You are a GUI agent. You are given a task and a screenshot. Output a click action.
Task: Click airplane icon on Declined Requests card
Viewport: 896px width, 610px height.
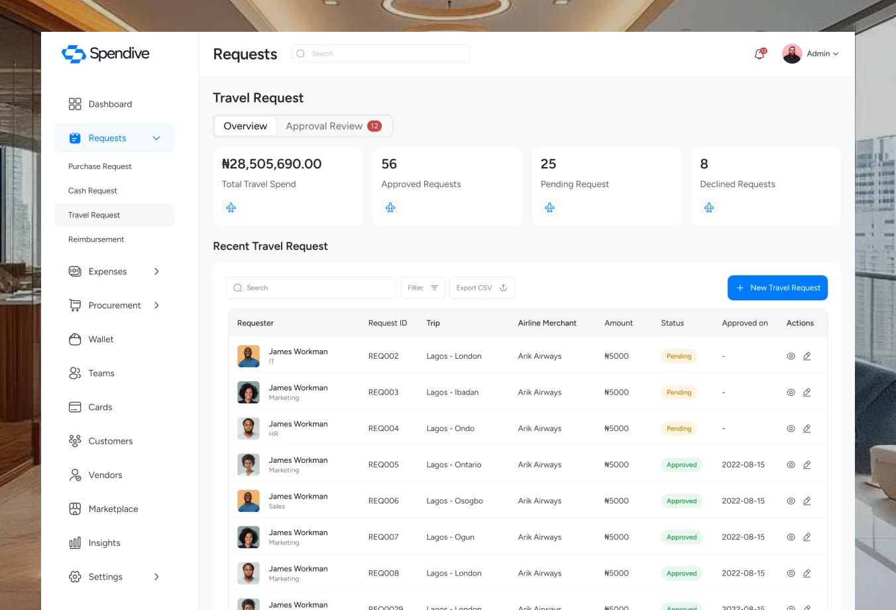pos(709,208)
